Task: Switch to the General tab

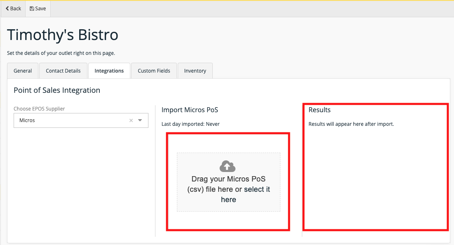Action: [x=23, y=71]
